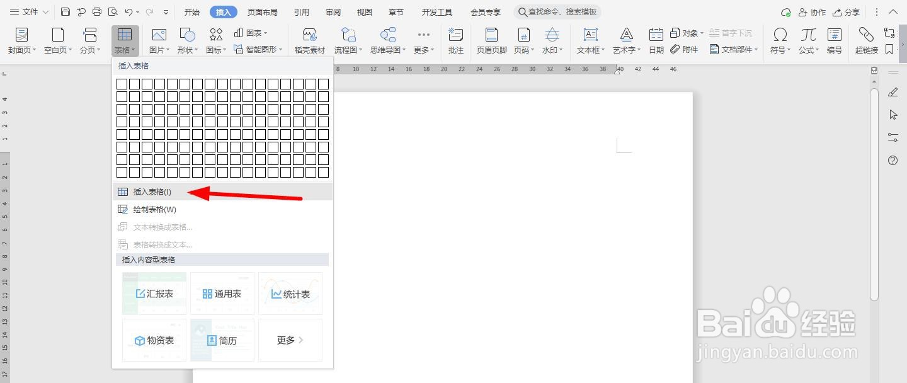907x383 pixels.
Task: Select the 汇报表 table template
Action: click(154, 294)
